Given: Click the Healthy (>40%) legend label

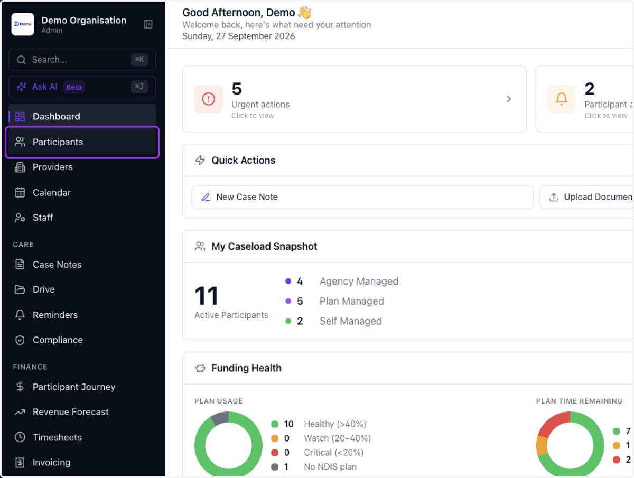Looking at the screenshot, I should coord(335,424).
